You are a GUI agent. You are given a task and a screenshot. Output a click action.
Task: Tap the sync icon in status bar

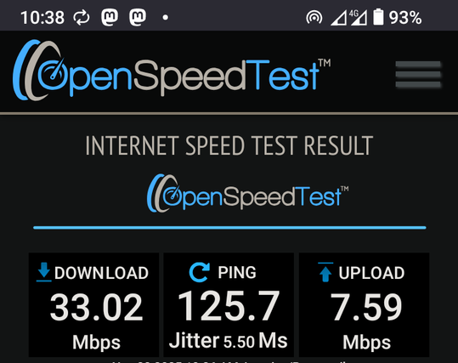(x=82, y=17)
